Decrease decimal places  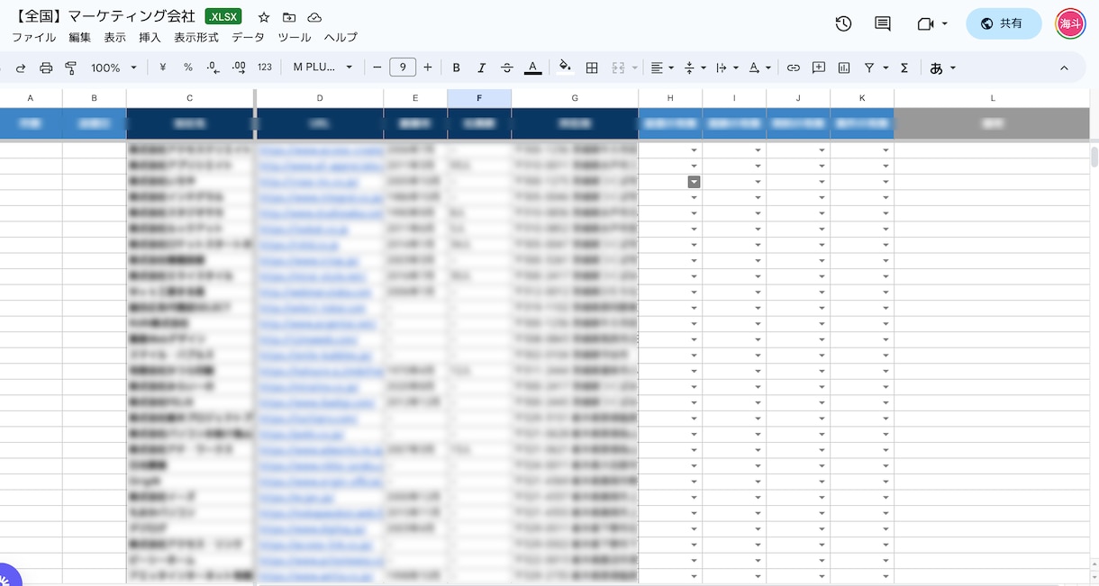click(x=213, y=68)
